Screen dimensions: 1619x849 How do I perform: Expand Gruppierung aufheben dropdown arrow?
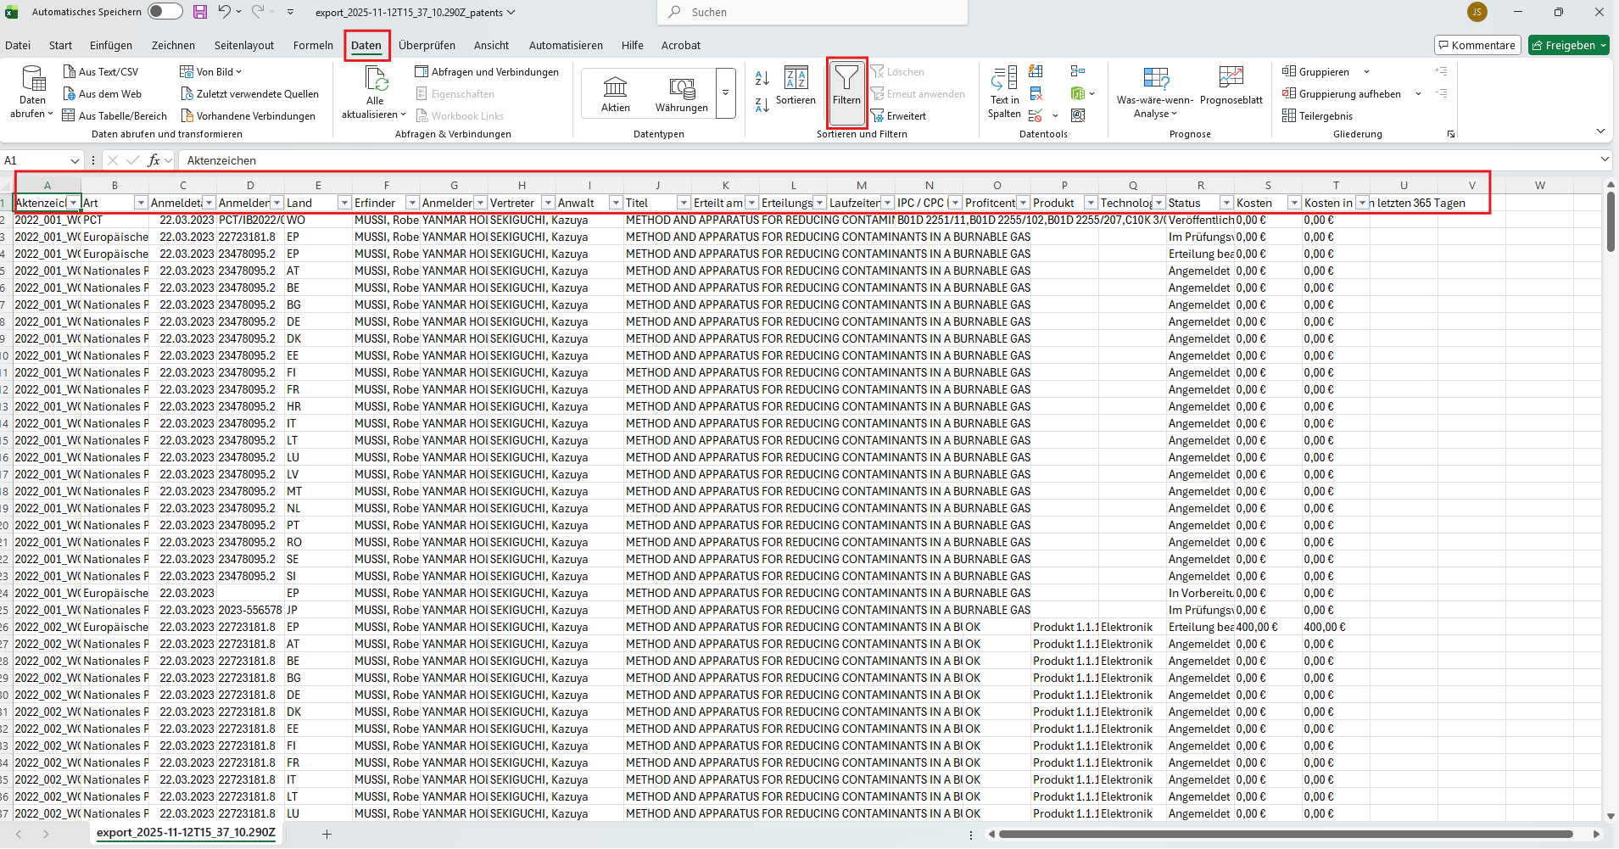click(x=1418, y=94)
